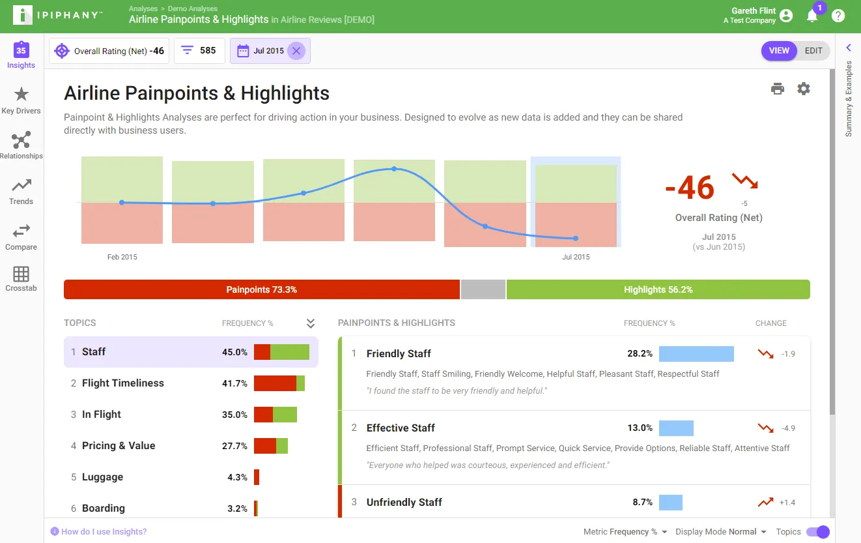Viewport: 861px width, 543px height.
Task: Open the Trends chart icon
Action: pyautogui.click(x=21, y=186)
